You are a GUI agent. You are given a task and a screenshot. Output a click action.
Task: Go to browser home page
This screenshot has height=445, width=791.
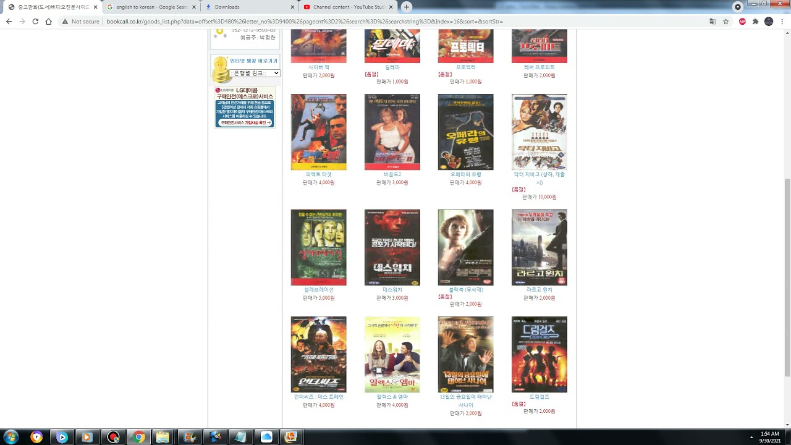(x=48, y=21)
